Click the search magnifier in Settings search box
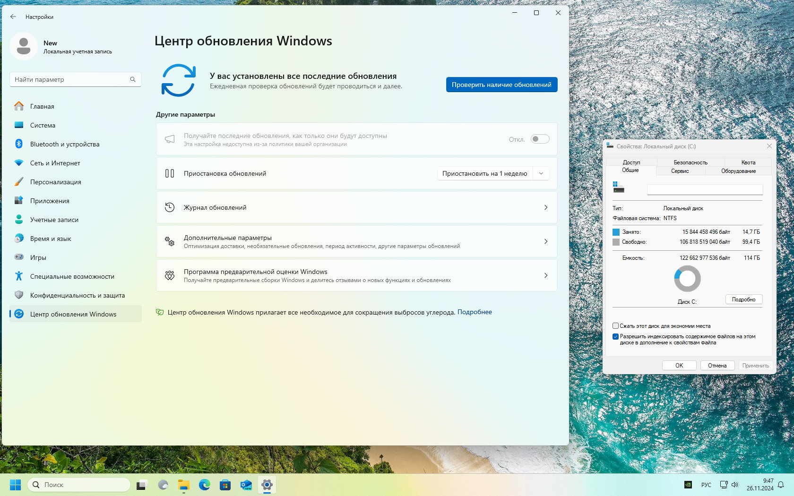 coord(133,79)
